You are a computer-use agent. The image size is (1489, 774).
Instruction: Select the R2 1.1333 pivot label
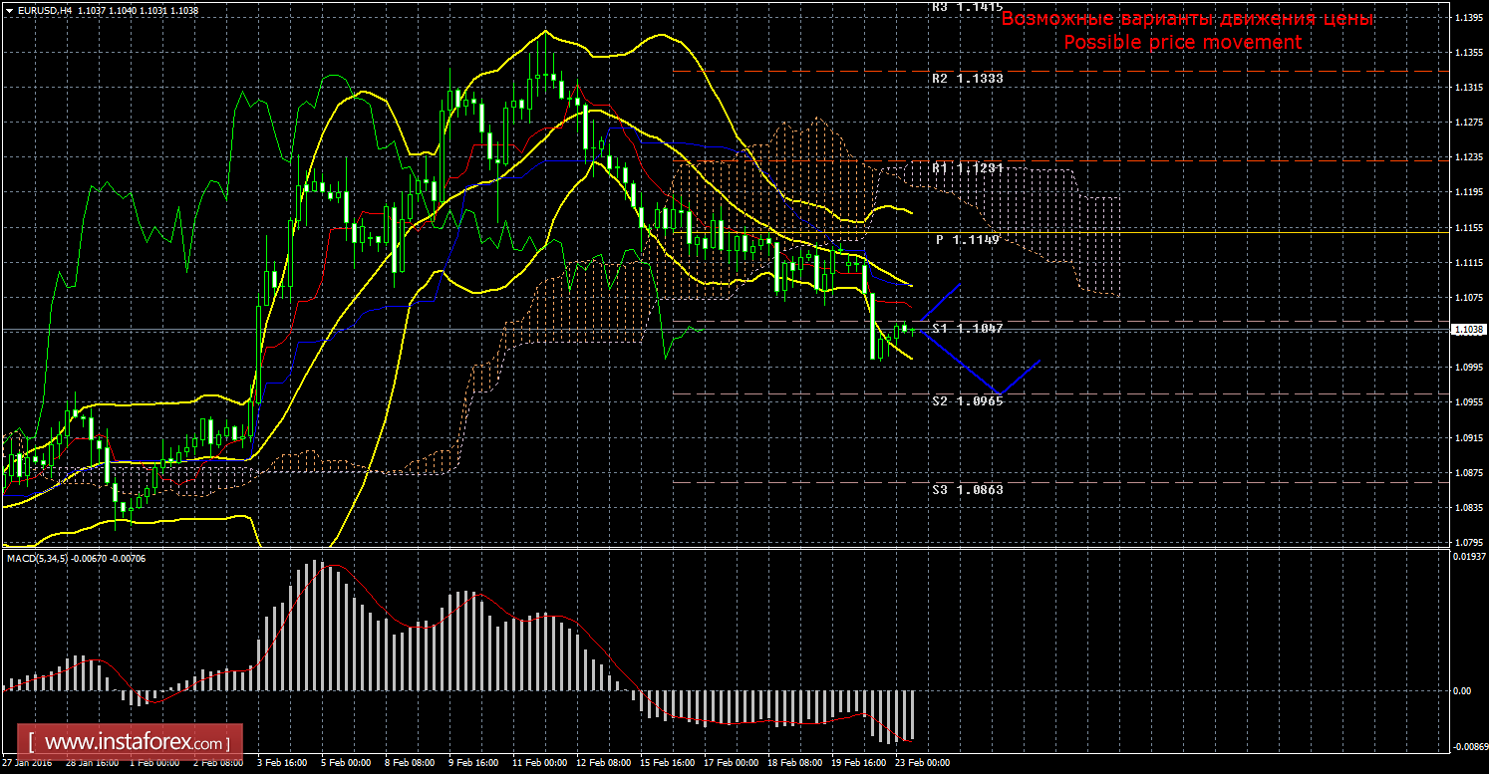point(967,78)
